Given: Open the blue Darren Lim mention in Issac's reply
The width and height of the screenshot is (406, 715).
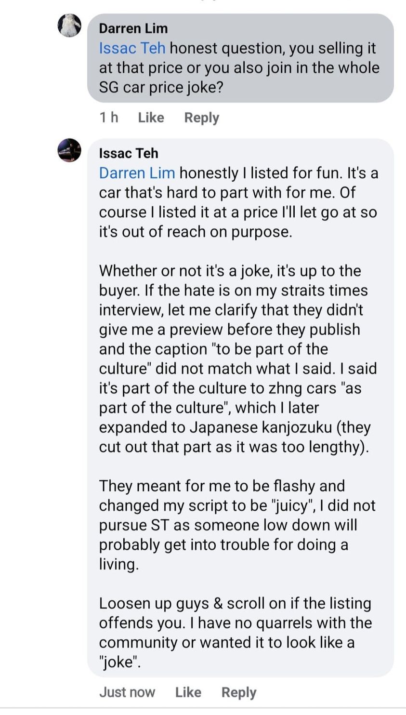Looking at the screenshot, I should point(137,173).
